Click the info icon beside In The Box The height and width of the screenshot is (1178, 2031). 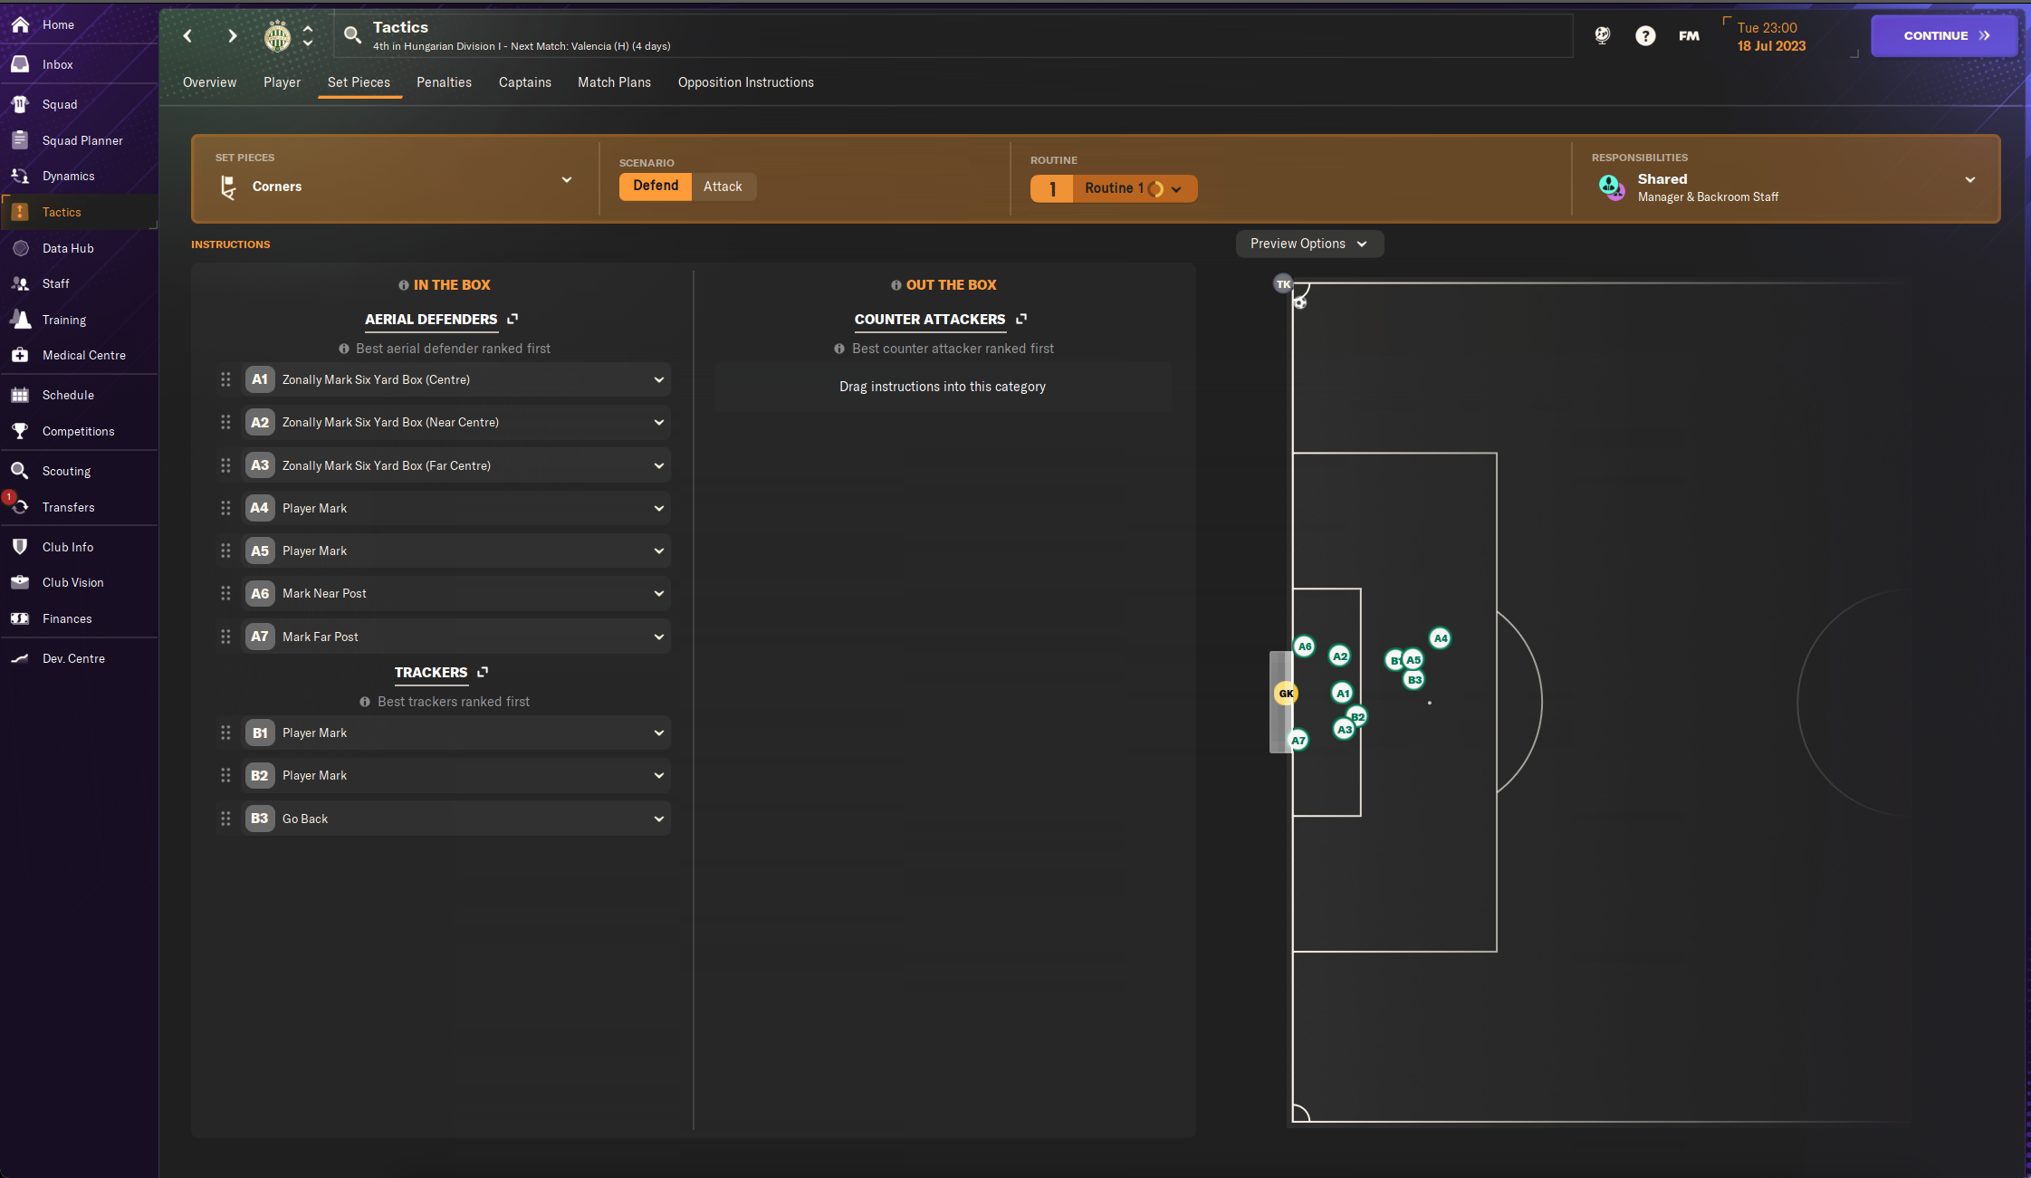click(404, 285)
